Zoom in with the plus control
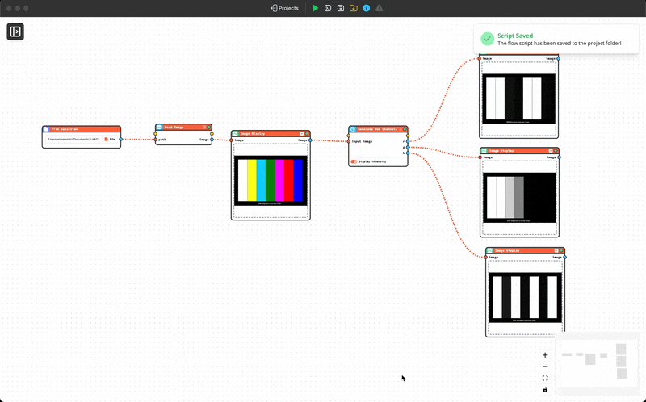The image size is (646, 402). 545,355
